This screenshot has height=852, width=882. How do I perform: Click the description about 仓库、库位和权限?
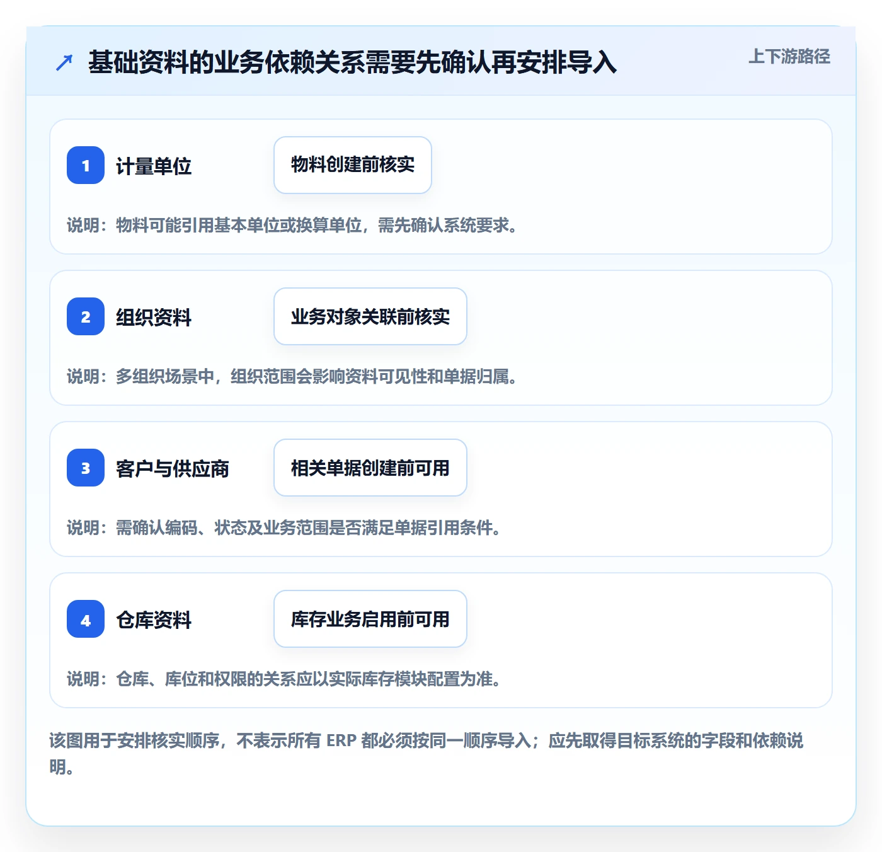(285, 679)
